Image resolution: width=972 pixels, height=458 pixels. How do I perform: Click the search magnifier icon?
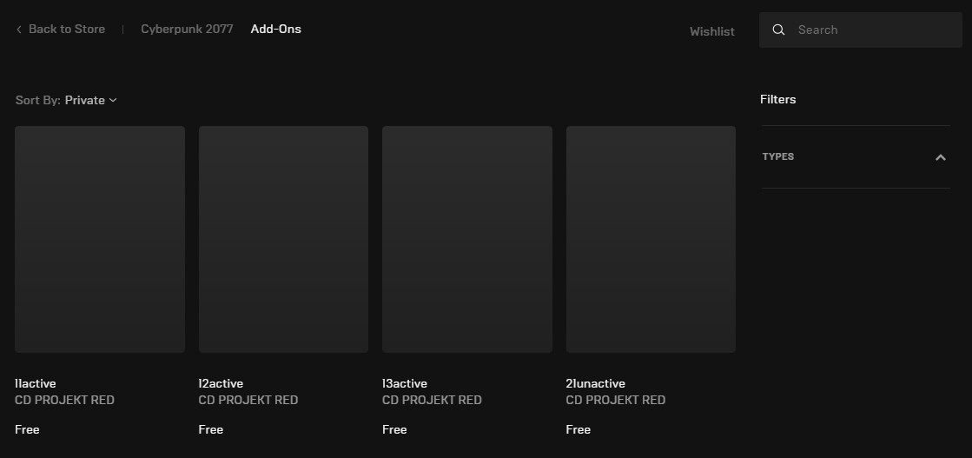(x=779, y=30)
